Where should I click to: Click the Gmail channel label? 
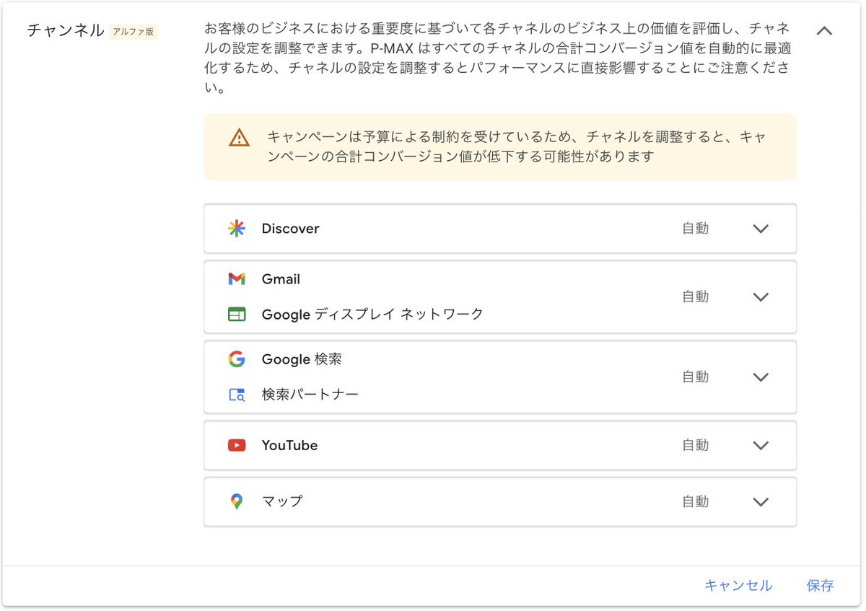coord(281,279)
